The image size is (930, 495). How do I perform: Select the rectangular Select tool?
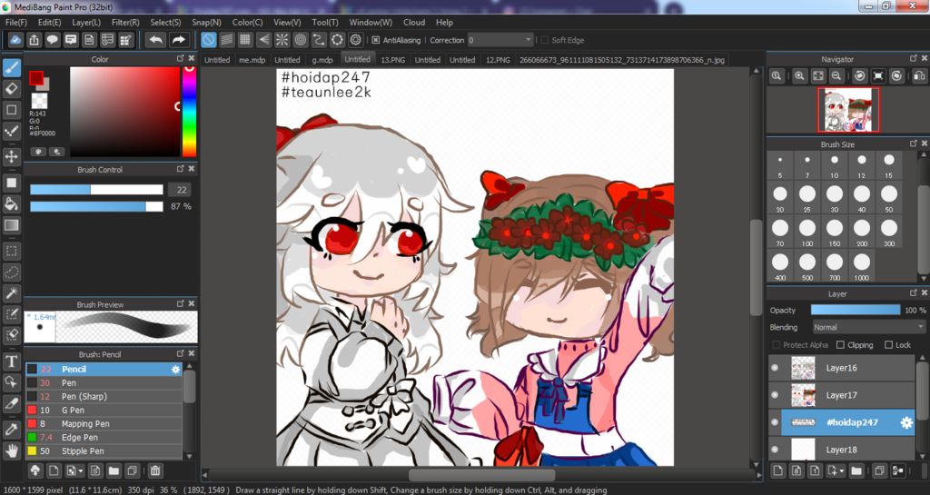(x=11, y=252)
